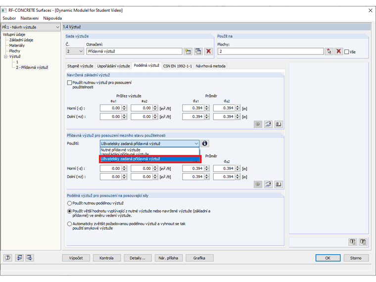Select Použít větší hodnotu radio option
This screenshot has height=282, width=376.
[x=70, y=211]
